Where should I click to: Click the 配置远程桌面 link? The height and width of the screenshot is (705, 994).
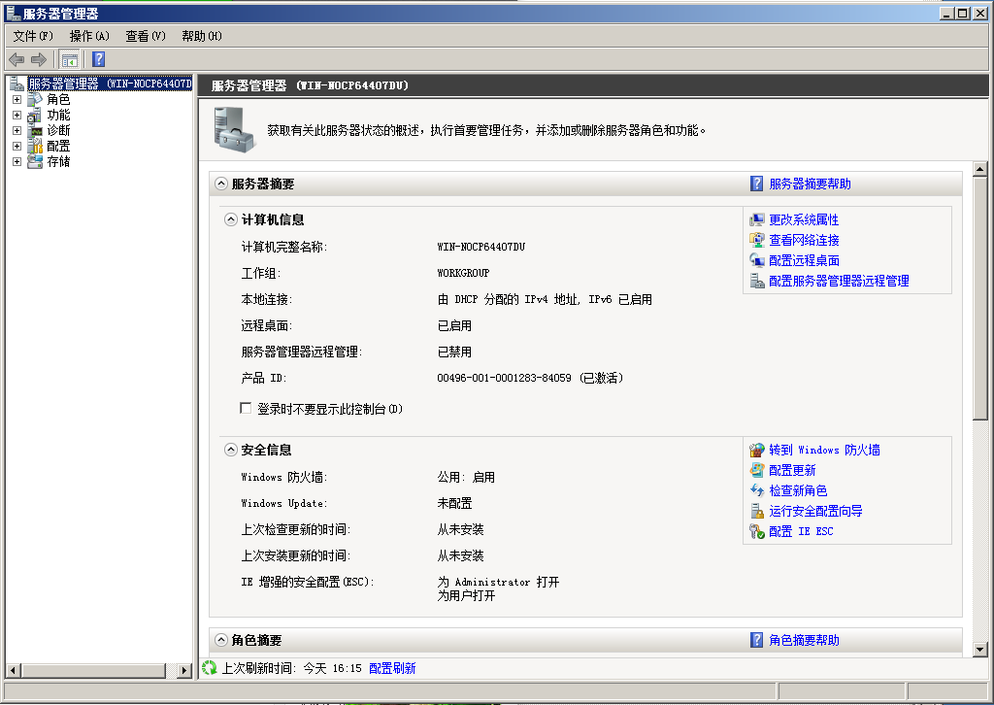(804, 260)
